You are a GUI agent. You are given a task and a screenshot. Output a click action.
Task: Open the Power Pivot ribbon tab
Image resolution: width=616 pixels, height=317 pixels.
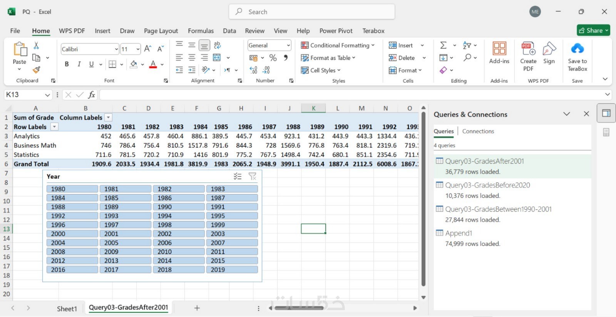pyautogui.click(x=336, y=31)
